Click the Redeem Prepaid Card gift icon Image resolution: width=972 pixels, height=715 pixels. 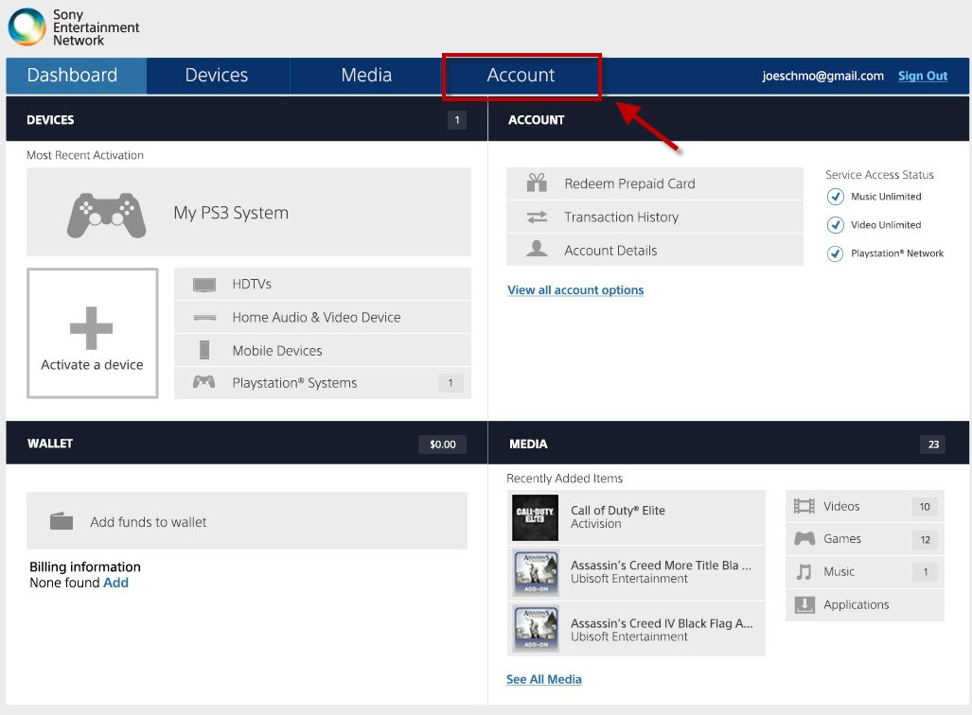(537, 183)
